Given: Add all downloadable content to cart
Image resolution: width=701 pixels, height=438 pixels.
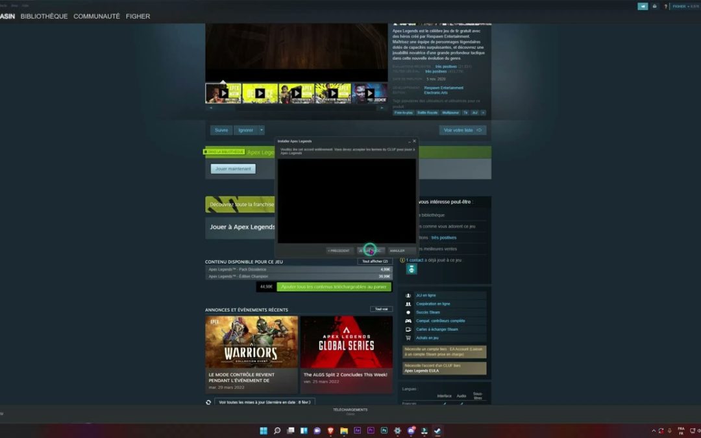Looking at the screenshot, I should click(334, 287).
